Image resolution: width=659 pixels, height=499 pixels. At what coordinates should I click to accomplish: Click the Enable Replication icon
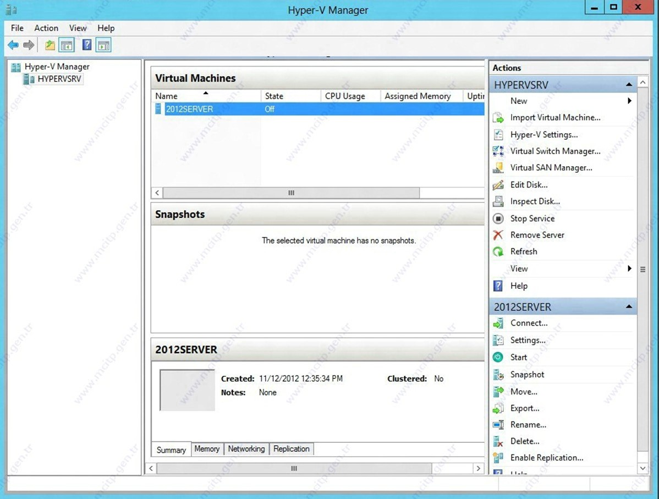tap(498, 458)
